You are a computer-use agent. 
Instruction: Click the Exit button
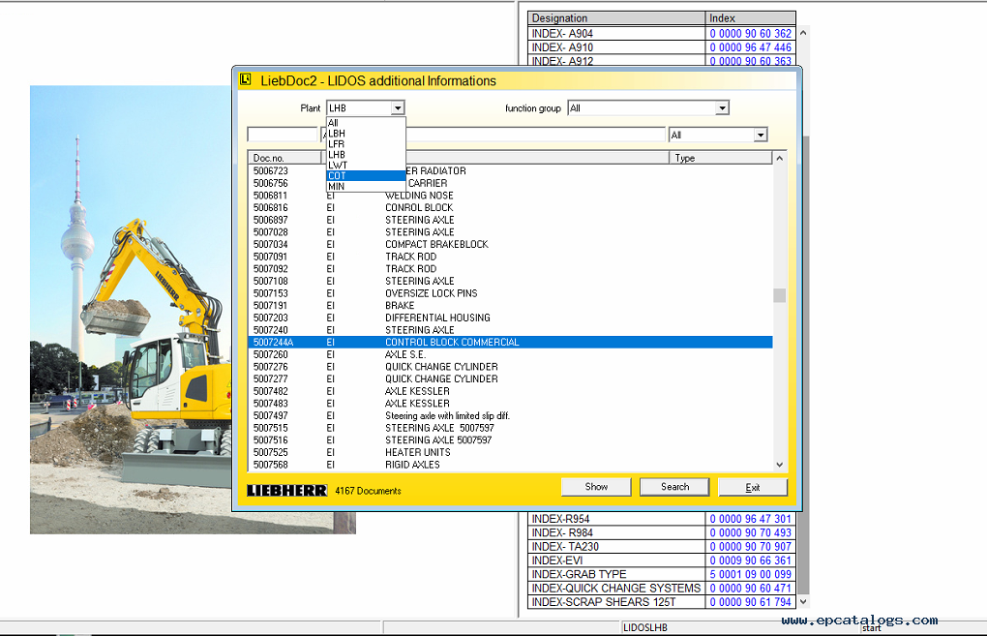(753, 487)
